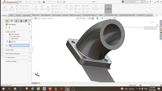Click the pink path color swatch
Viewport: 162px width, 91px height.
click(x=10, y=45)
